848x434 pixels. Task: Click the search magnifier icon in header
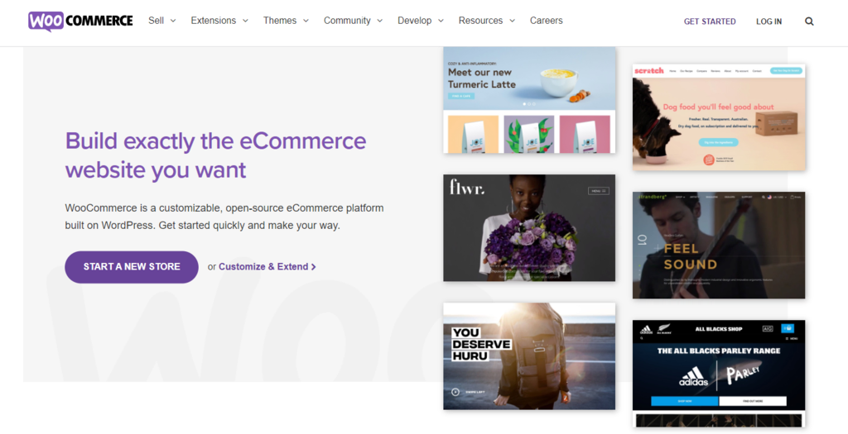(x=809, y=21)
